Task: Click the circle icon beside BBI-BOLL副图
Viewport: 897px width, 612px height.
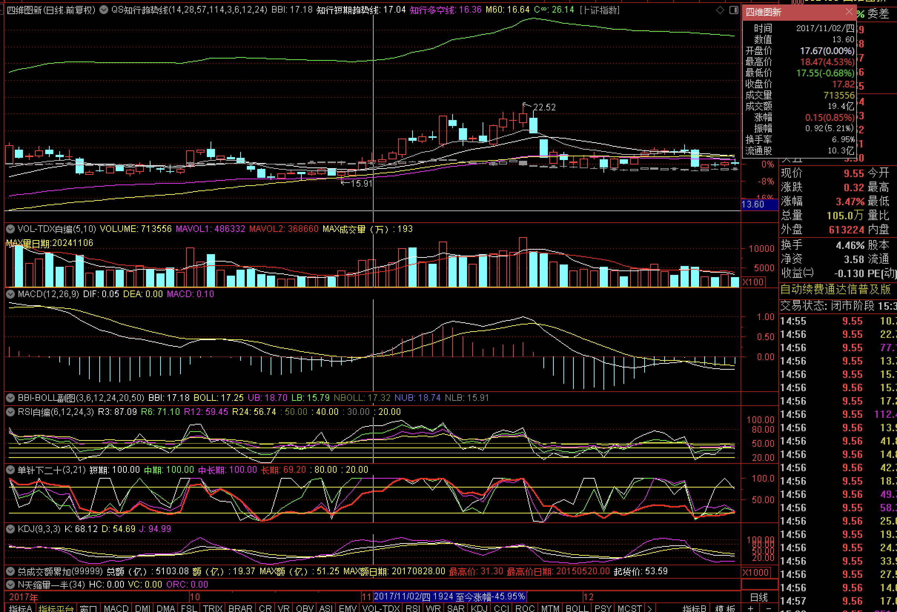Action: pos(10,398)
